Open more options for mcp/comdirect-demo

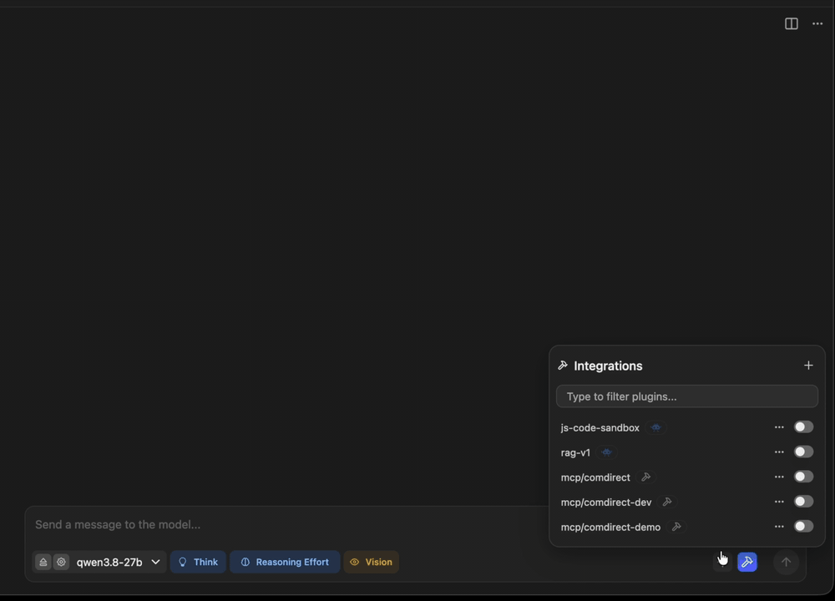pyautogui.click(x=779, y=527)
